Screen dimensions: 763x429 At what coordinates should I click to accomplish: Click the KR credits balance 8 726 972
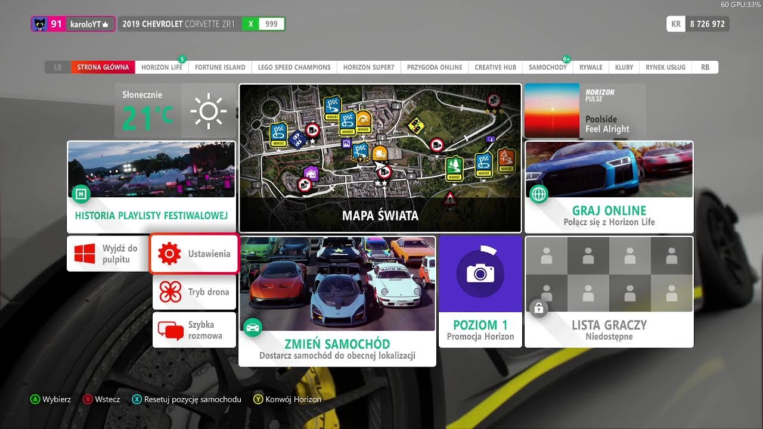point(697,24)
